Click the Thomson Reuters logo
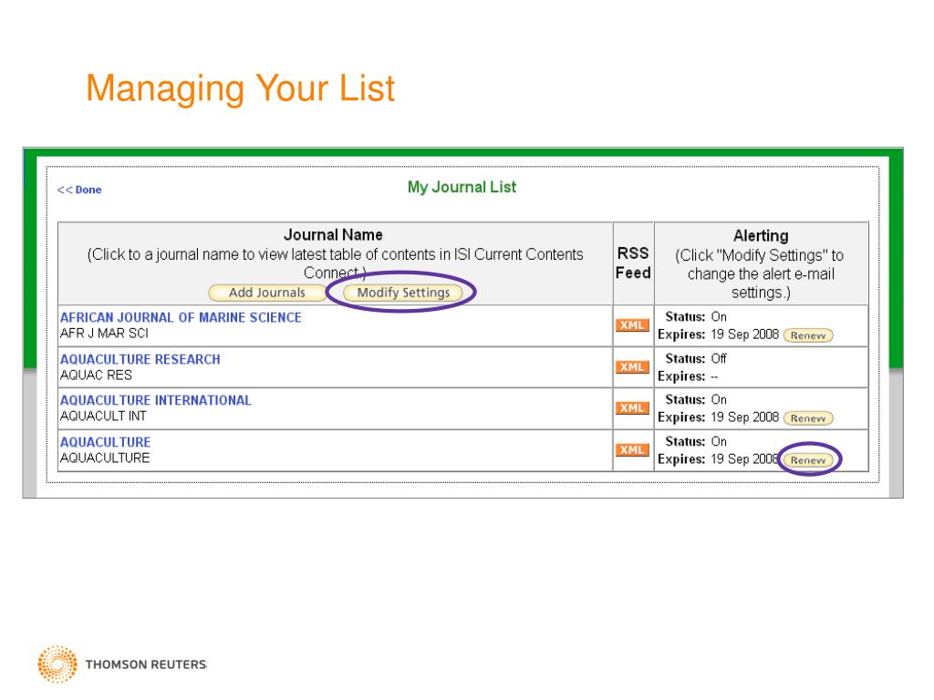The width and height of the screenshot is (934, 700). tap(122, 664)
